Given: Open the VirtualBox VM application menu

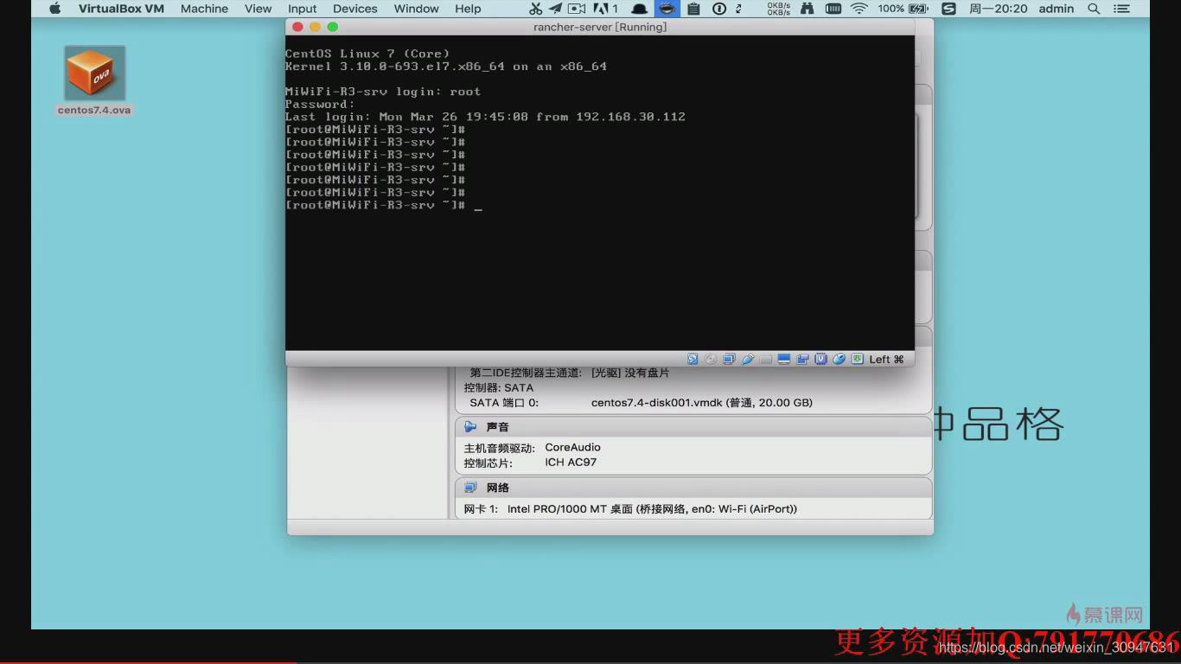Looking at the screenshot, I should [121, 9].
